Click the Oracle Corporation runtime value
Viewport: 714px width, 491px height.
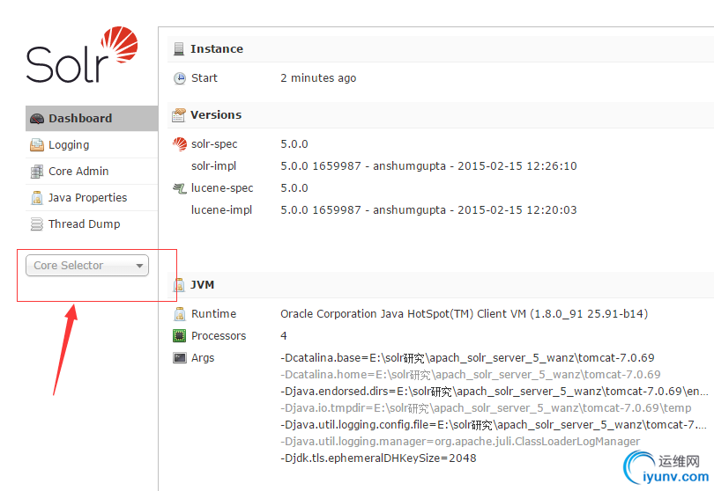pyautogui.click(x=464, y=313)
